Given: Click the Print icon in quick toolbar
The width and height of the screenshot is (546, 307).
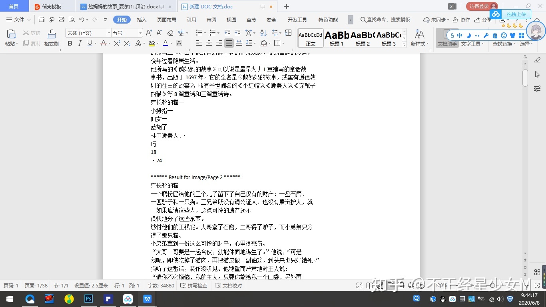Looking at the screenshot, I should click(x=62, y=20).
